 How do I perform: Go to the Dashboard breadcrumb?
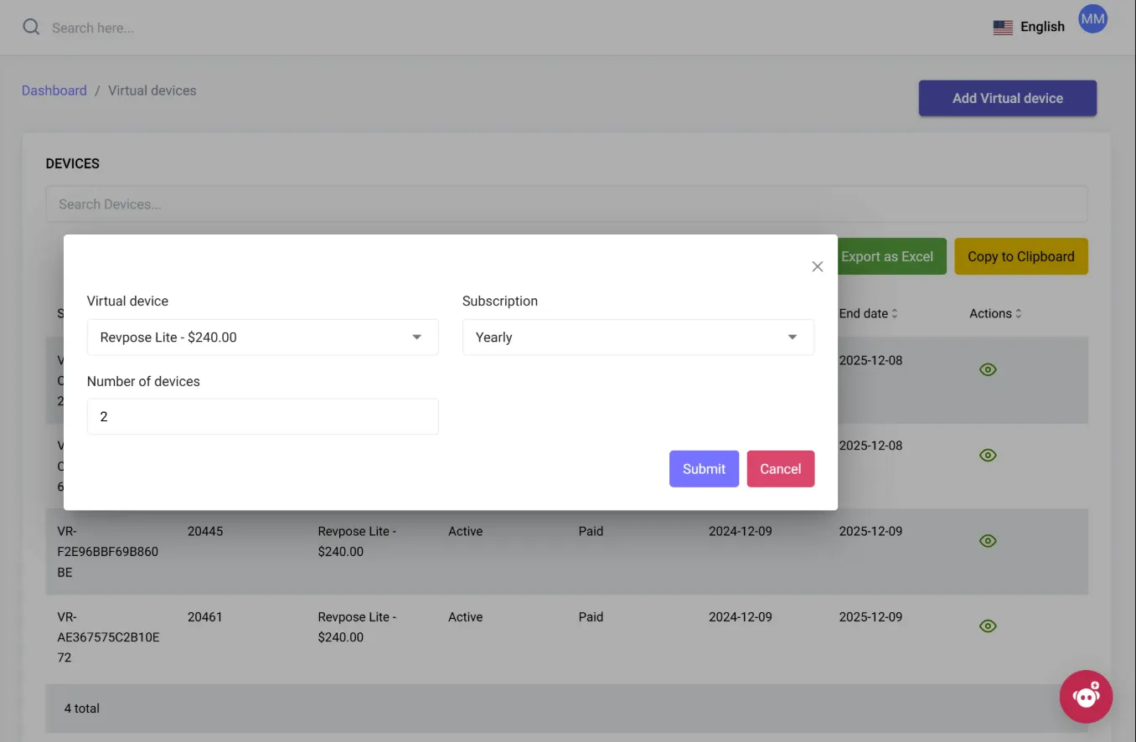tap(54, 90)
